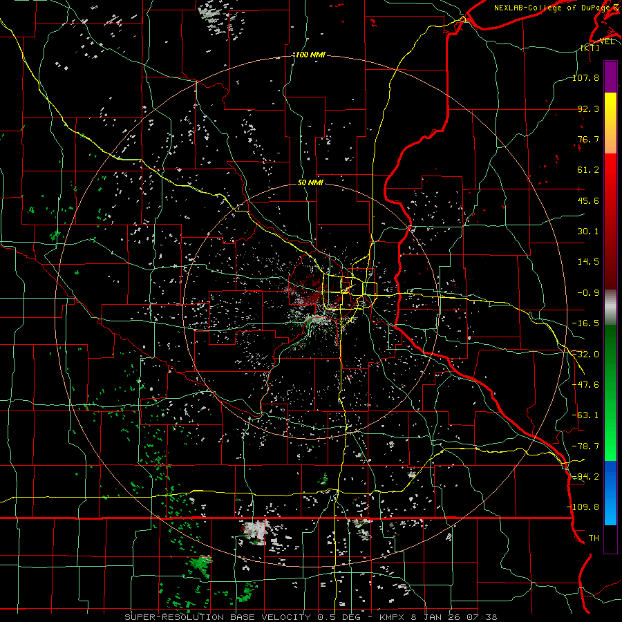Select the 30.1 velocity scale value
622x622 pixels.
point(588,232)
